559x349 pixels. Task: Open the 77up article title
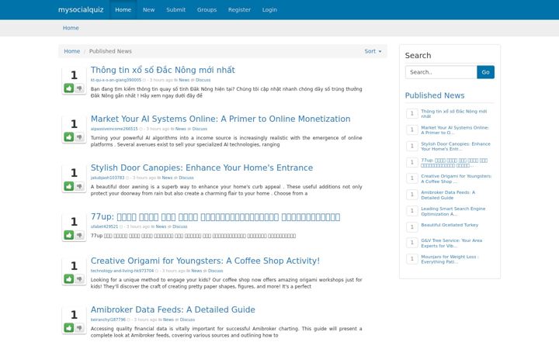tap(215, 217)
